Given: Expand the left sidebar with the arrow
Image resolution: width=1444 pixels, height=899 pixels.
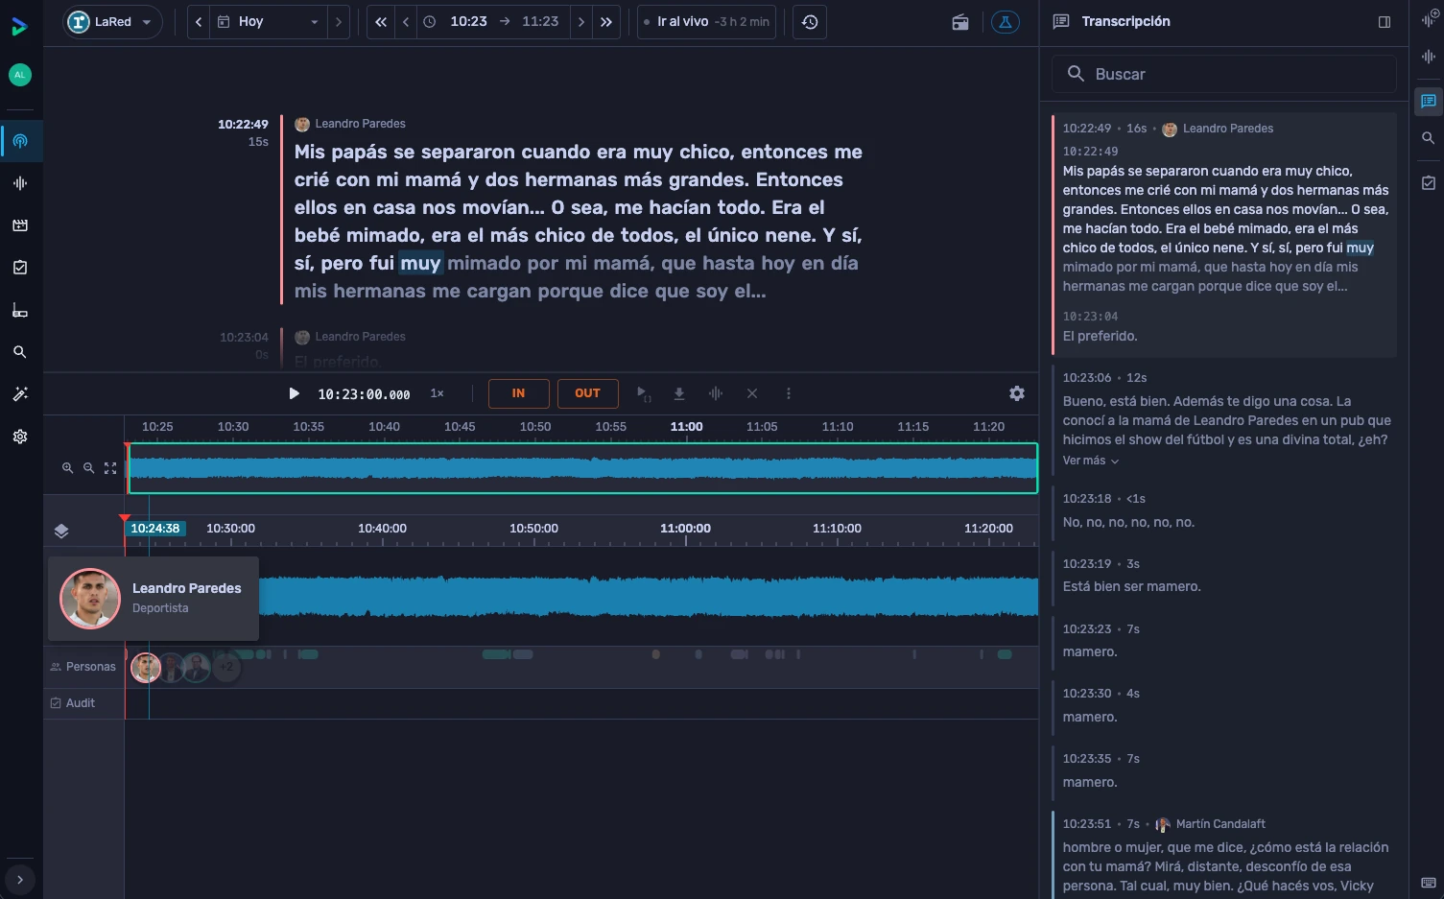Looking at the screenshot, I should [x=20, y=879].
